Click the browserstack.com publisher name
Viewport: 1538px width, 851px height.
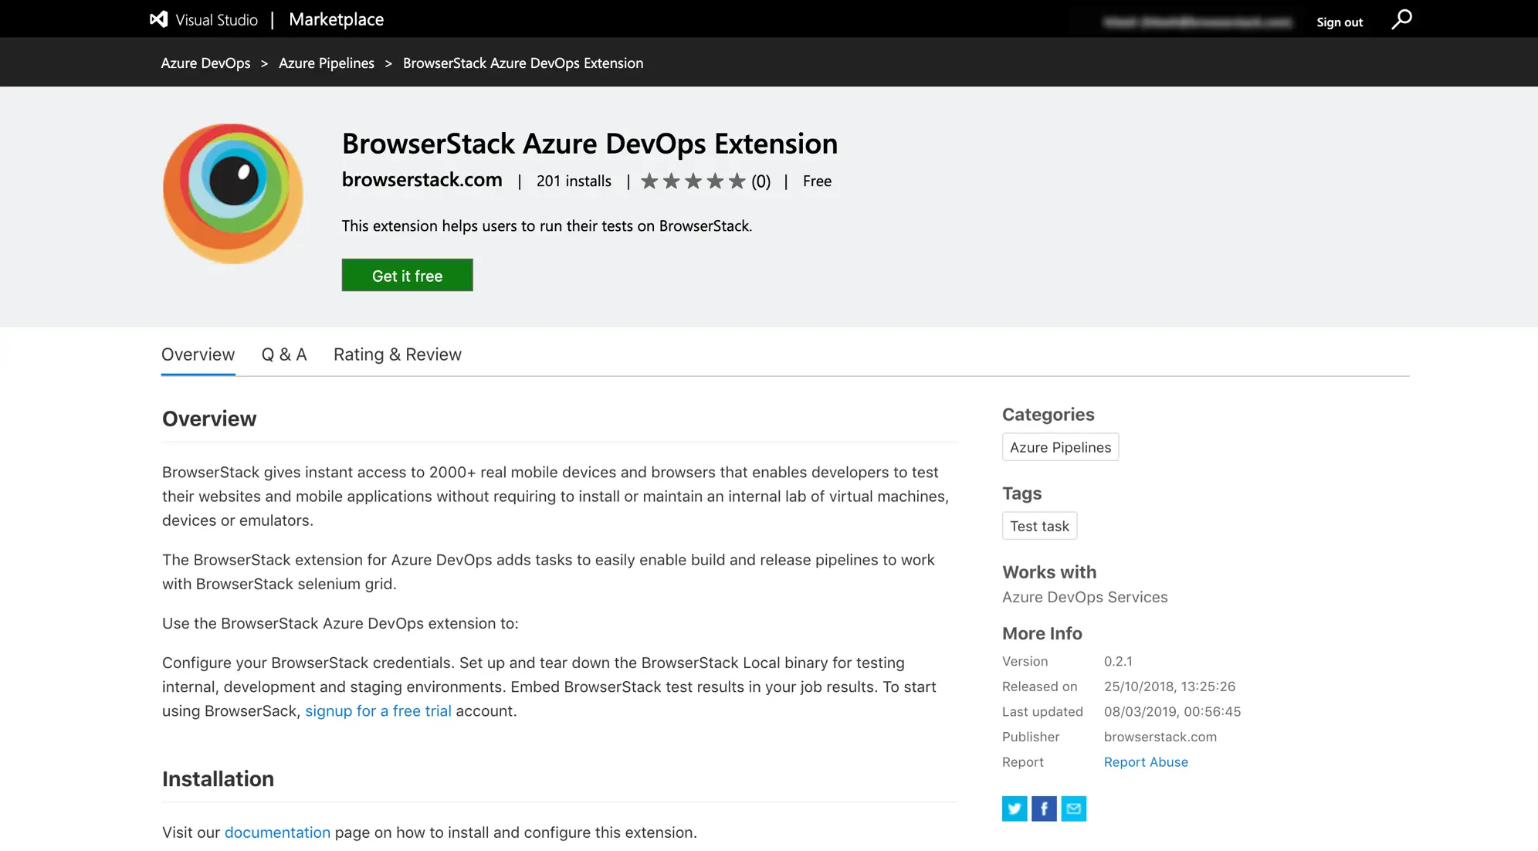(422, 180)
